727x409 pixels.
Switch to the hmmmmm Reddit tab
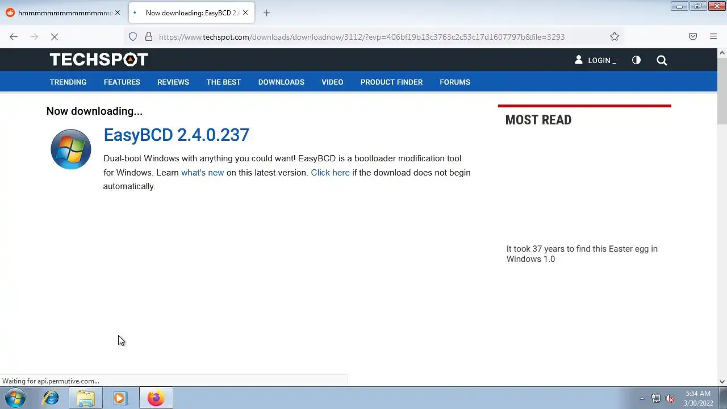pyautogui.click(x=64, y=12)
